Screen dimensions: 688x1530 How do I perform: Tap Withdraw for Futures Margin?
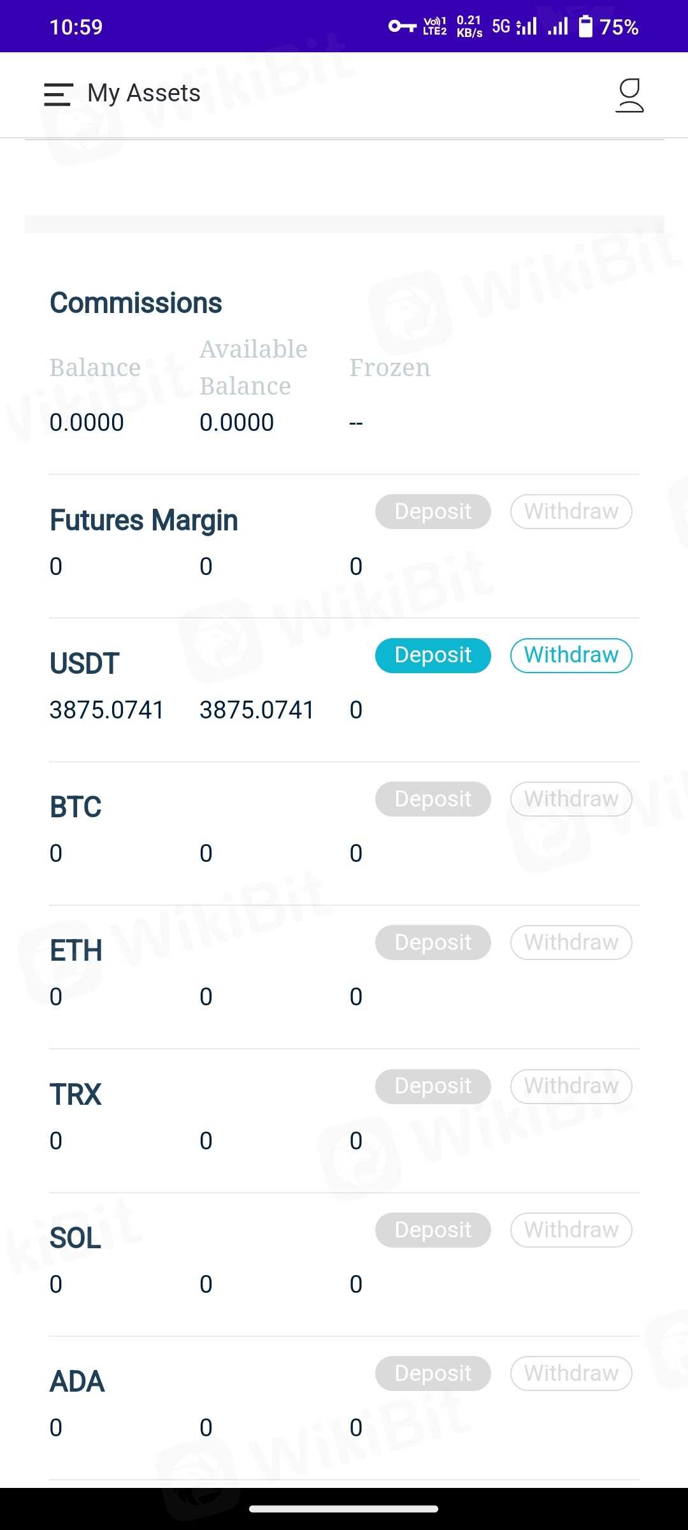pyautogui.click(x=571, y=511)
